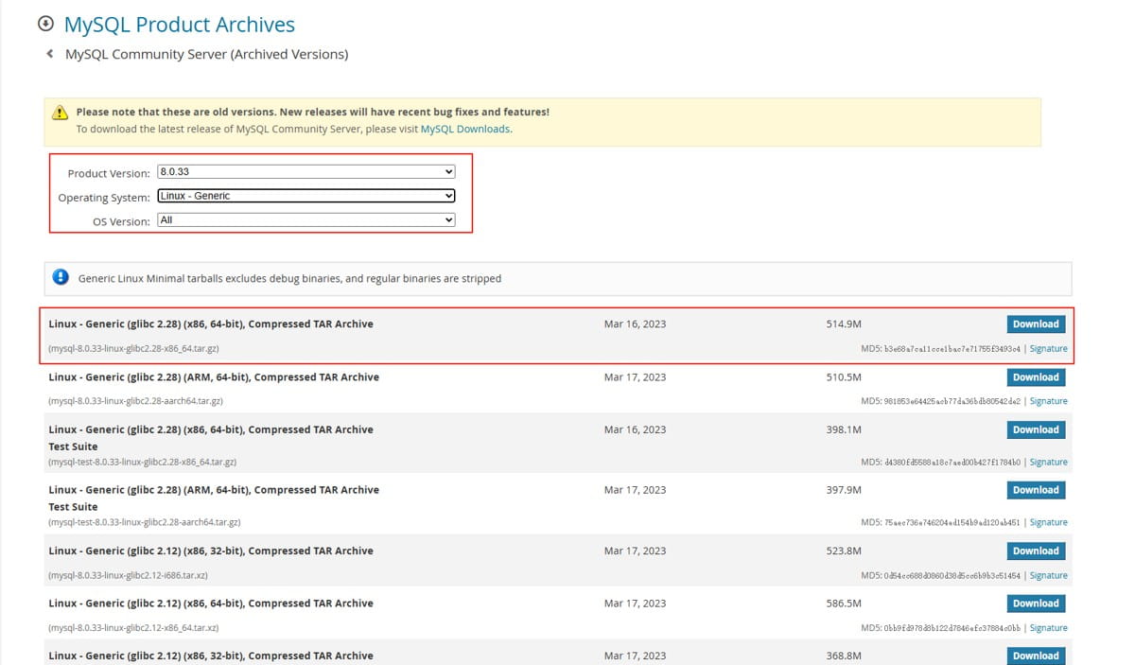Open Signature link for the aarch64 tar.gz file
1135x665 pixels.
tap(1048, 401)
